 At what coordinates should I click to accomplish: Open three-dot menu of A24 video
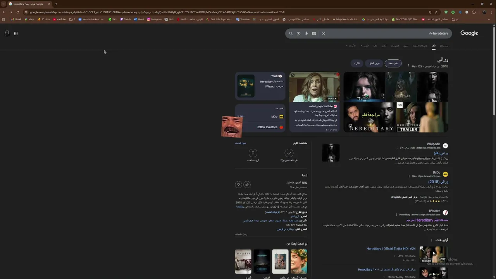[395, 256]
